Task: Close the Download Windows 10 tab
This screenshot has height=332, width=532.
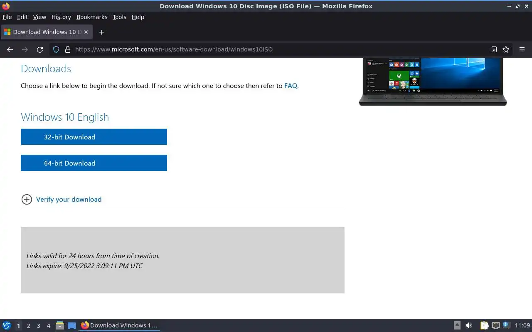Action: pyautogui.click(x=86, y=32)
